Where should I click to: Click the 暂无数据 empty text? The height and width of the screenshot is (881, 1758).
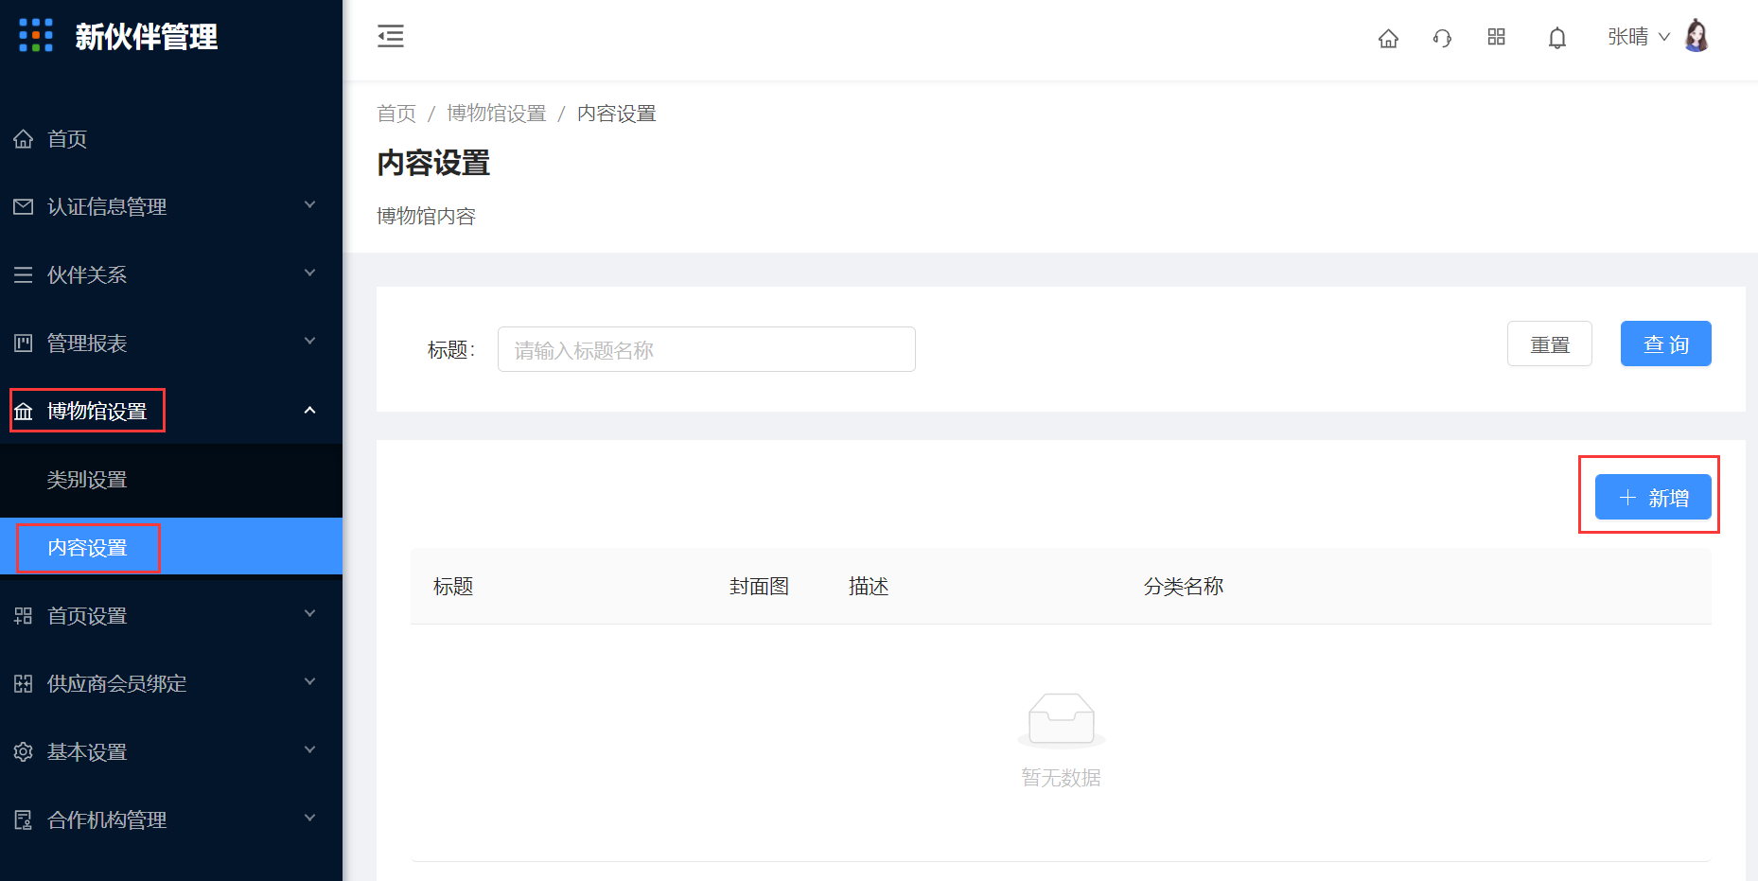coord(1061,778)
